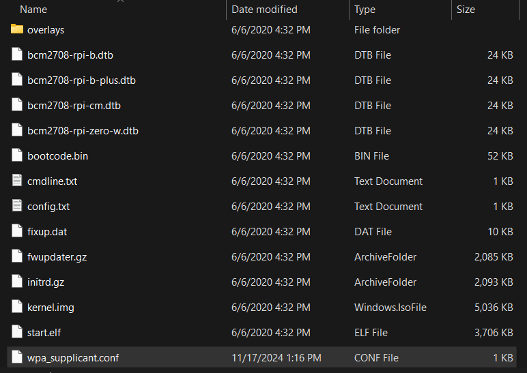Click the bootcode.bin file icon
The width and height of the screenshot is (527, 373).
(17, 155)
